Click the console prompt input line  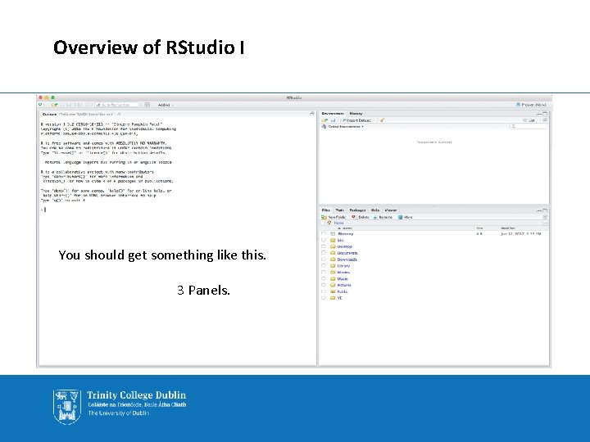click(177, 210)
